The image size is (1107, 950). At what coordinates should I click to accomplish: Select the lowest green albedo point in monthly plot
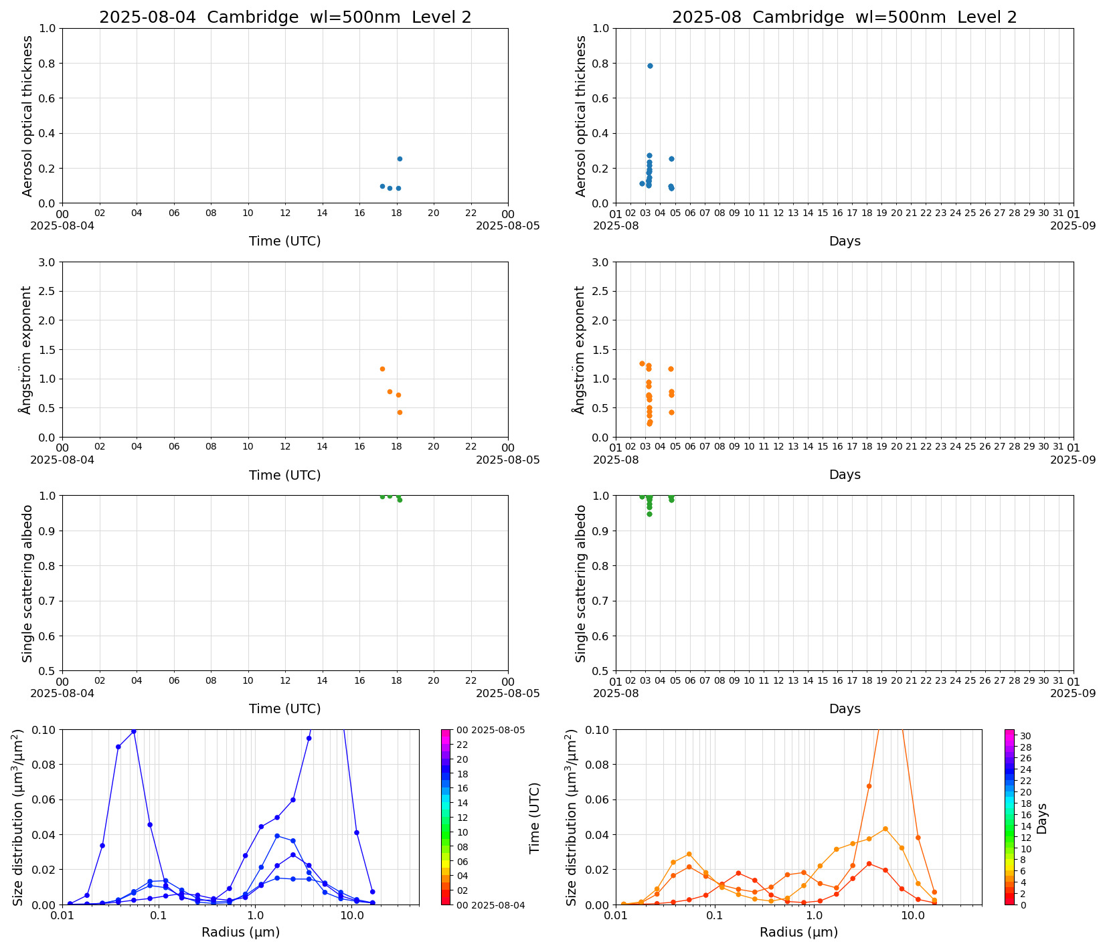tap(649, 514)
